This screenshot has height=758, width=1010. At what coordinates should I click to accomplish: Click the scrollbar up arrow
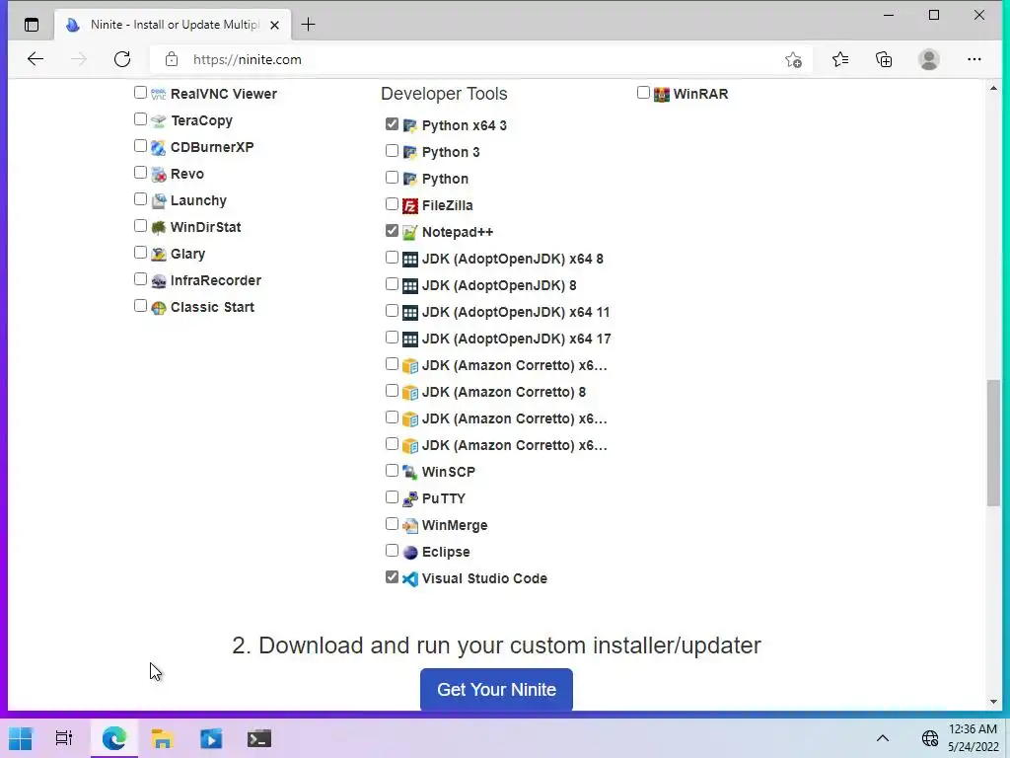[993, 88]
